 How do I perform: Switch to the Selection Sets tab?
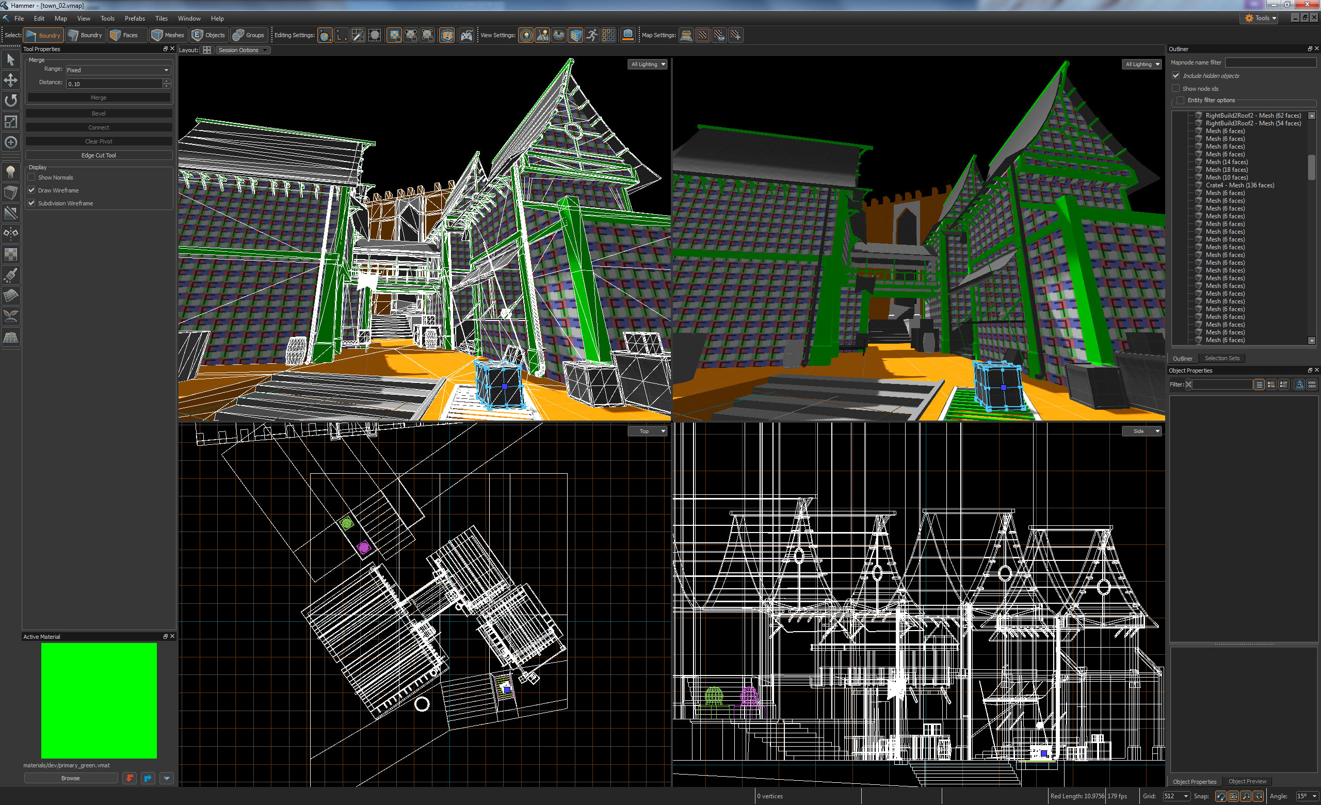click(1222, 358)
